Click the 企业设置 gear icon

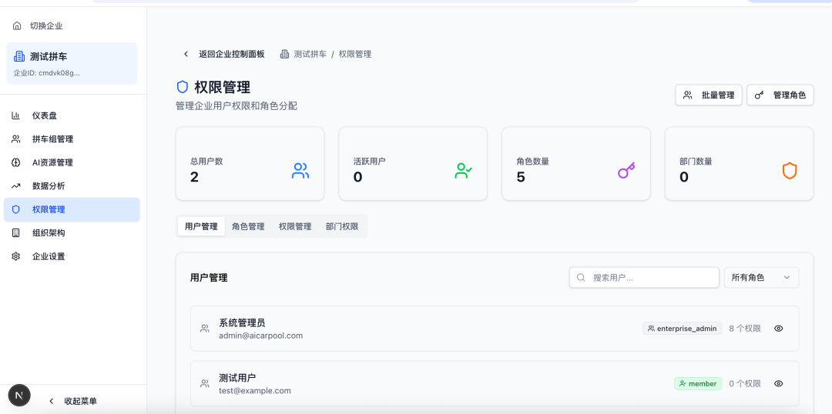click(16, 256)
